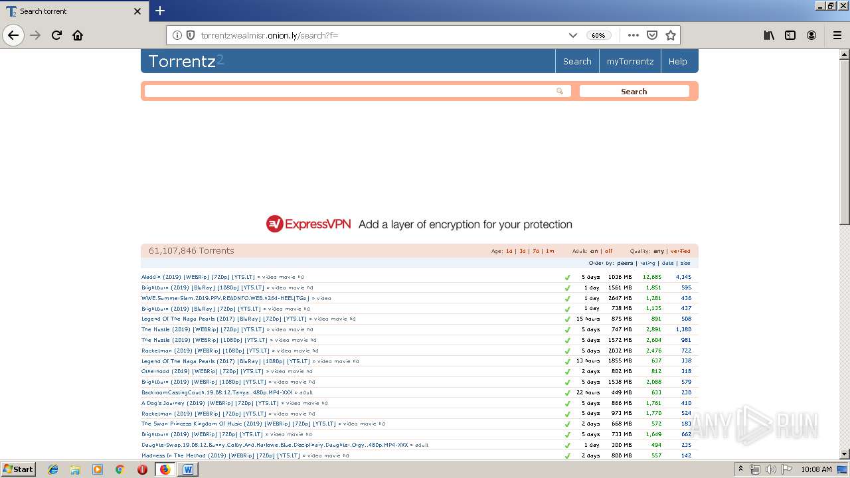
Task: Order results by size
Action: [x=685, y=264]
